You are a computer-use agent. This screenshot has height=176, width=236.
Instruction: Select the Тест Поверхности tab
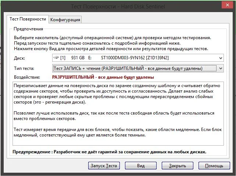28,19
